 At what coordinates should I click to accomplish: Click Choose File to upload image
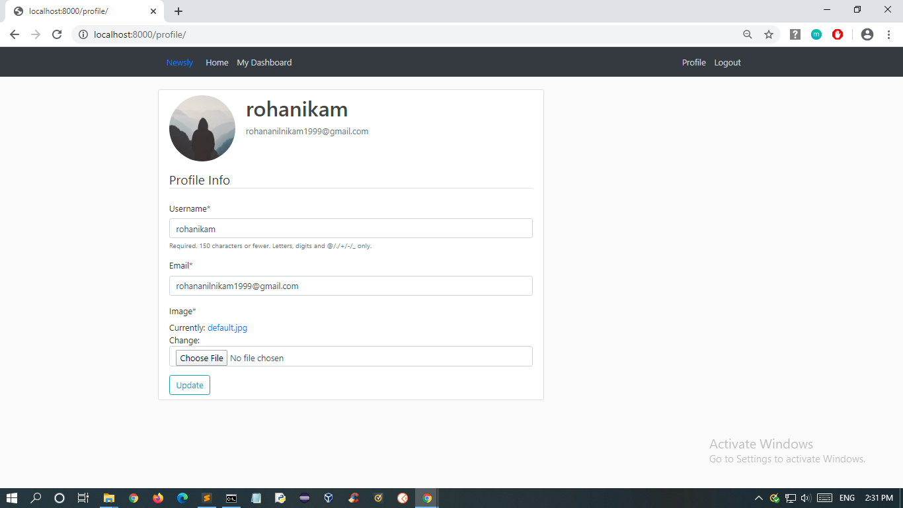click(x=202, y=358)
